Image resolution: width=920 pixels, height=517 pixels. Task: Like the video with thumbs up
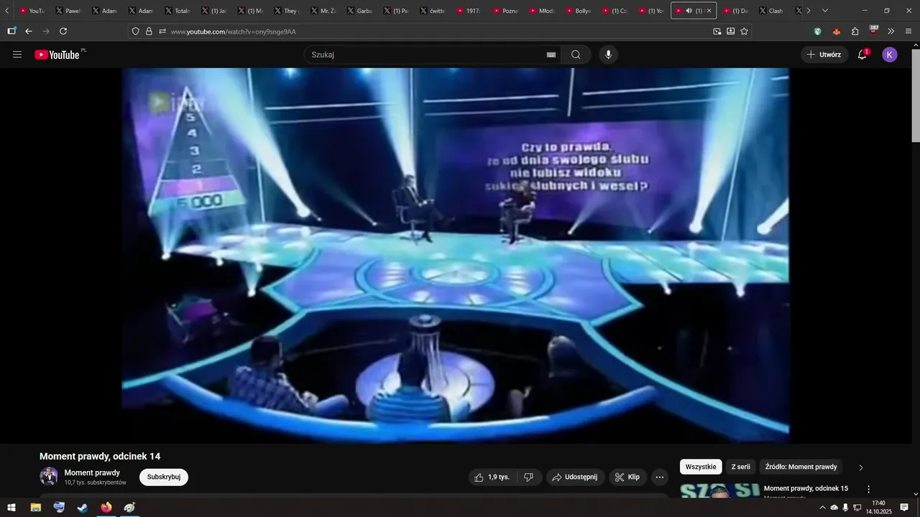tap(492, 477)
